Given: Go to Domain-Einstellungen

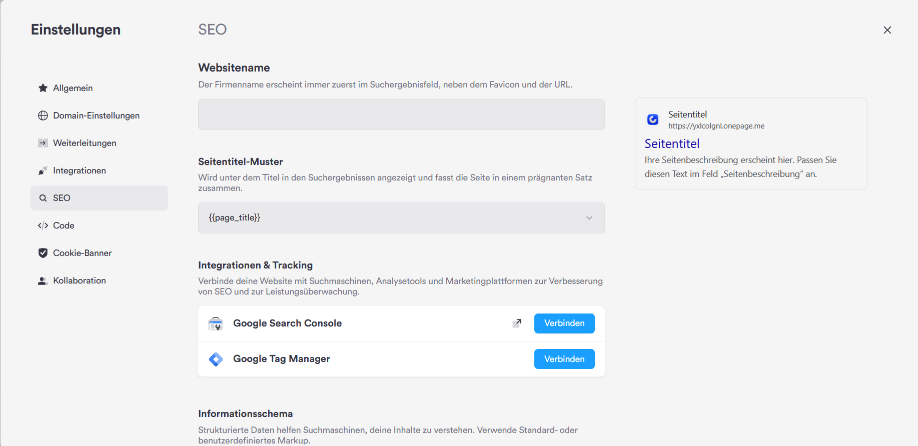Looking at the screenshot, I should (99, 115).
